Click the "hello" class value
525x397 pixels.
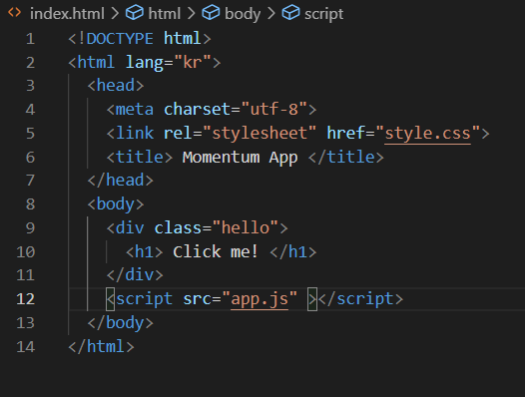[246, 228]
